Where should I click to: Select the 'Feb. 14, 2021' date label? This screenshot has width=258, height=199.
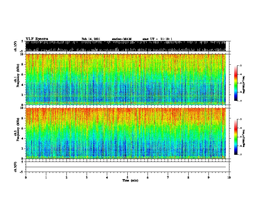(x=91, y=39)
